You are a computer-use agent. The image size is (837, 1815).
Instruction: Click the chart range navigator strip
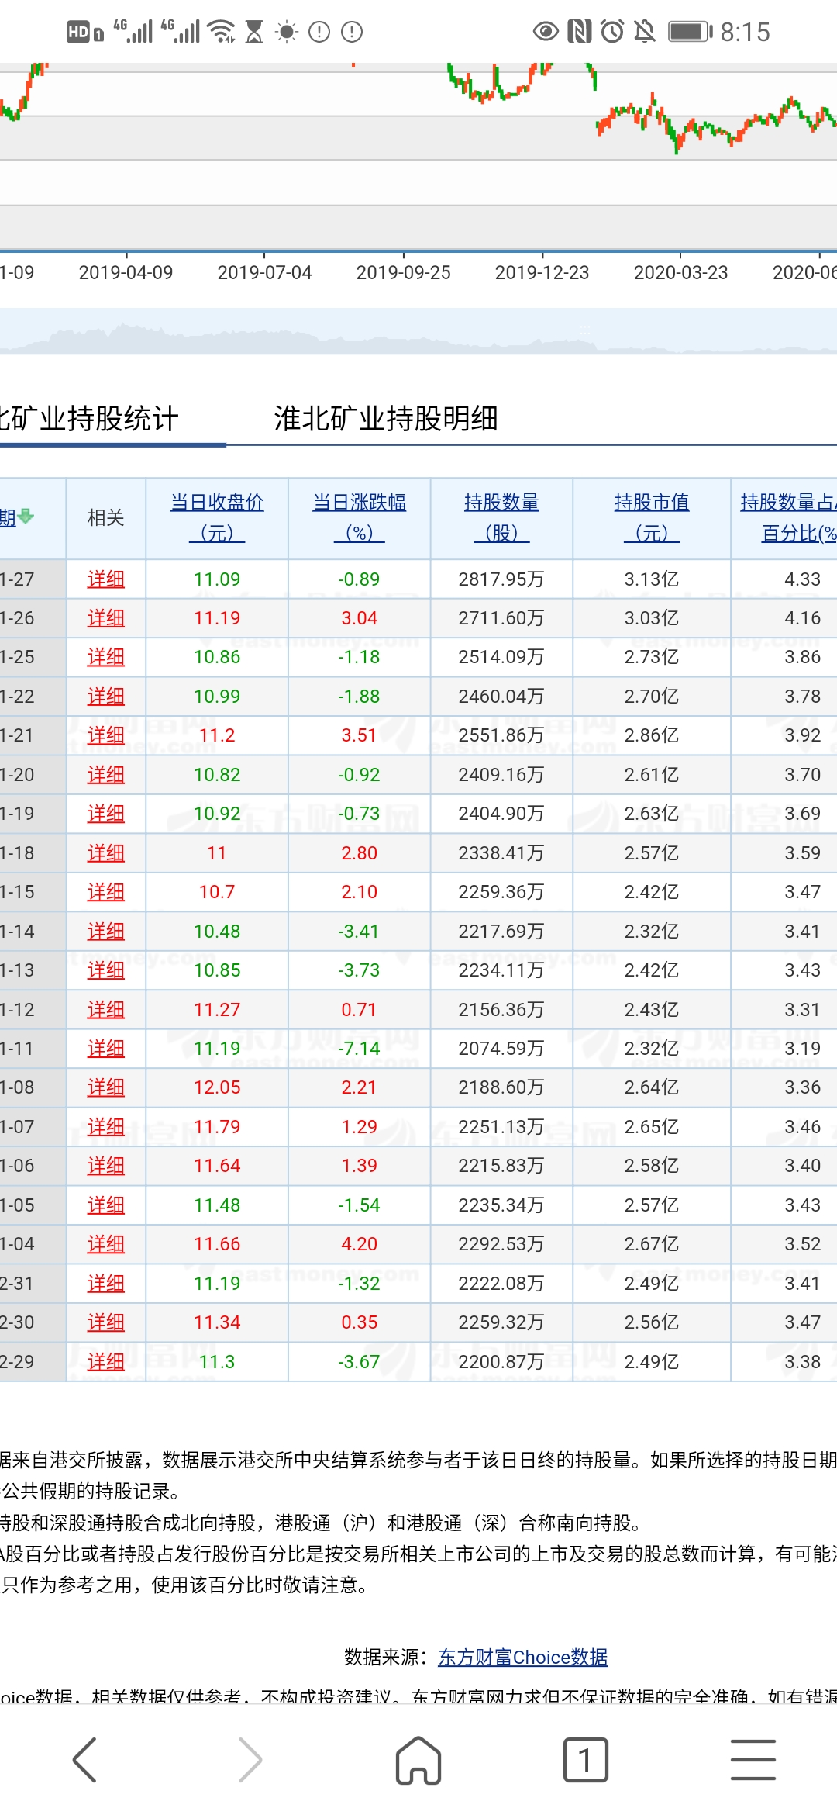pos(418,332)
